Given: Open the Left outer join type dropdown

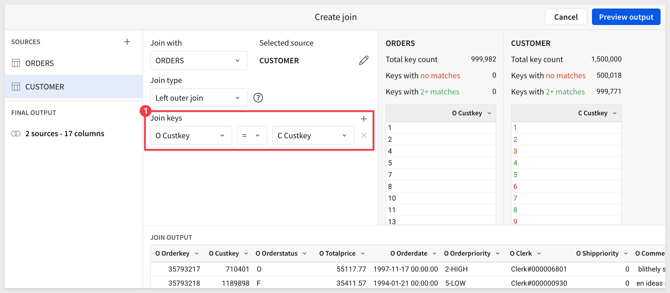Looking at the screenshot, I should click(199, 98).
